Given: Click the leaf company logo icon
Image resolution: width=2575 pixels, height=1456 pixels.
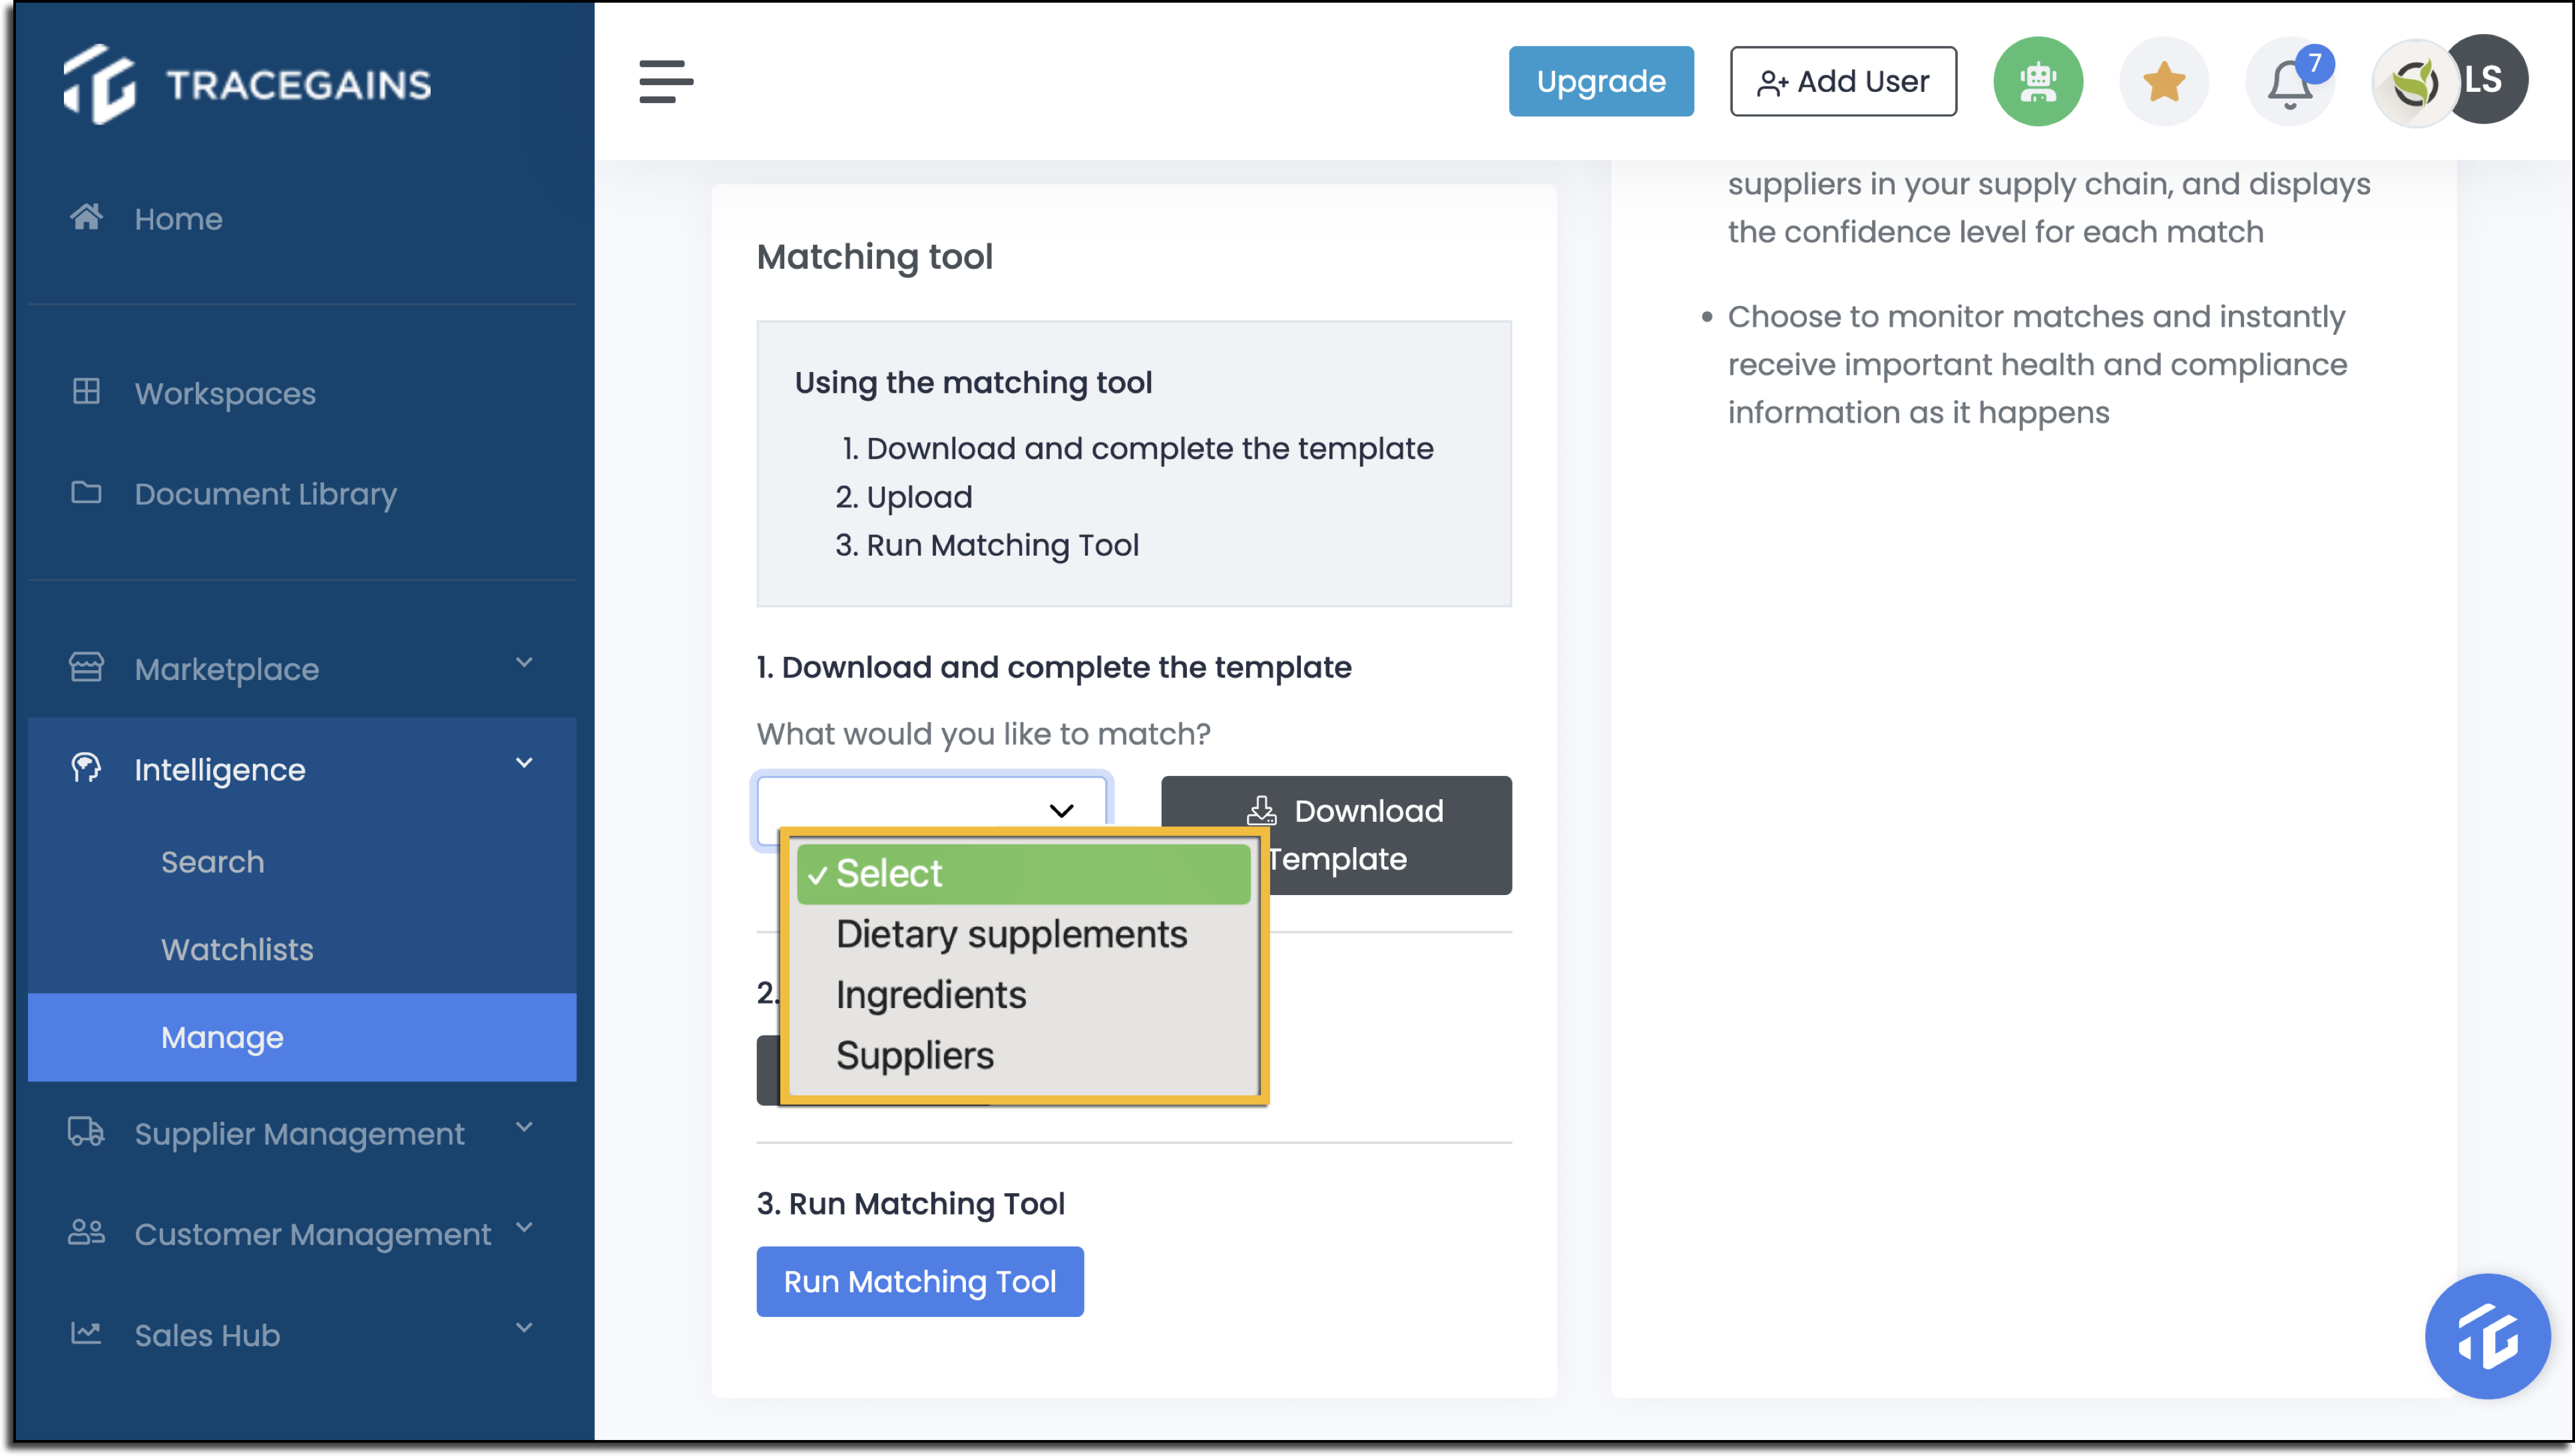Looking at the screenshot, I should (x=2415, y=83).
